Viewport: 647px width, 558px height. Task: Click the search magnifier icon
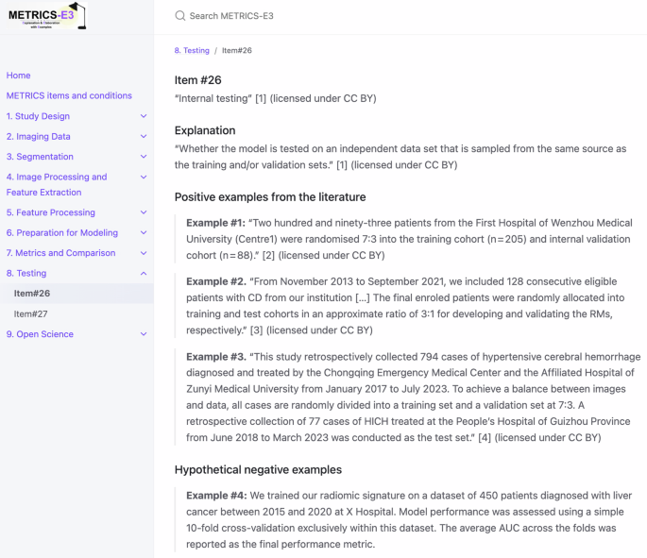tap(180, 16)
